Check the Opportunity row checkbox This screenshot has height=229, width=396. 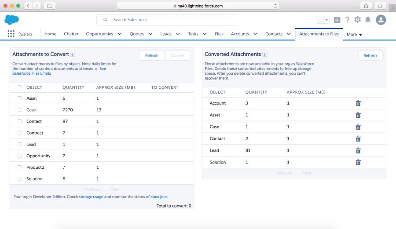(19, 156)
